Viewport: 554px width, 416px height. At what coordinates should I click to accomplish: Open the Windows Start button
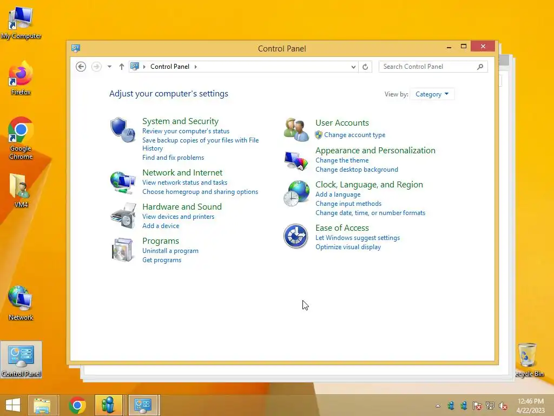[x=13, y=405]
